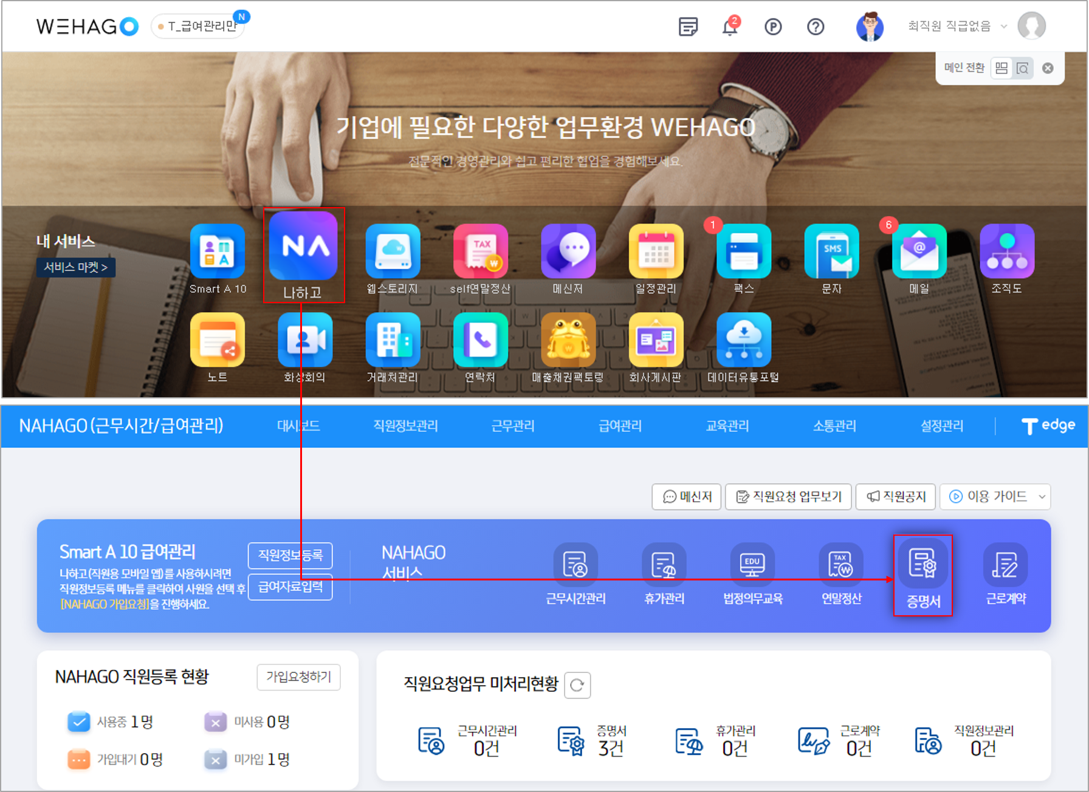Viewport: 1089px width, 792px height.
Task: Open the 웹스토리지 cloud storage icon
Action: pos(393,251)
